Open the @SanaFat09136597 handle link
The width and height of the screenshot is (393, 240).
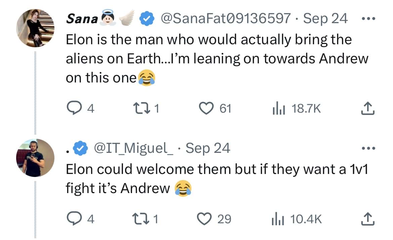tap(226, 18)
